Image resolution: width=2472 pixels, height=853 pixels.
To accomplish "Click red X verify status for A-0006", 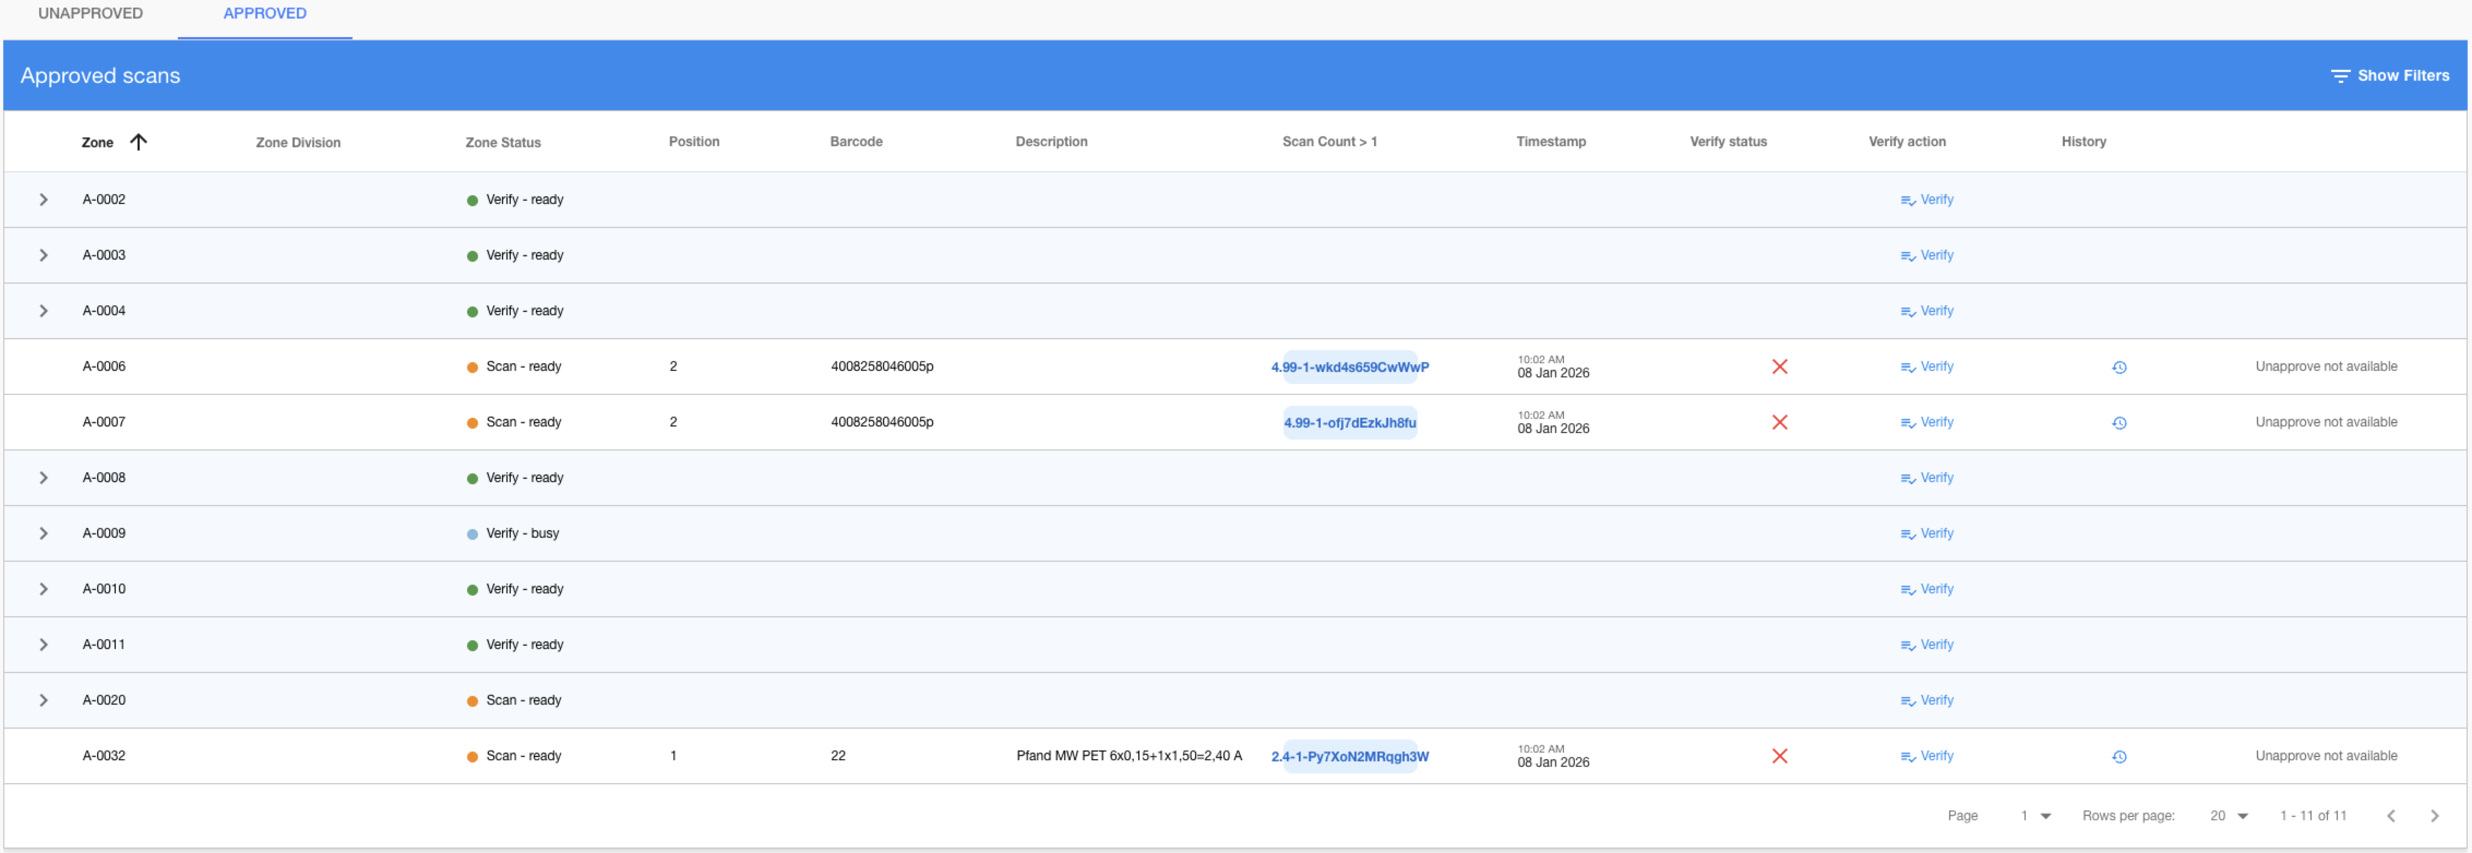I will 1779,367.
